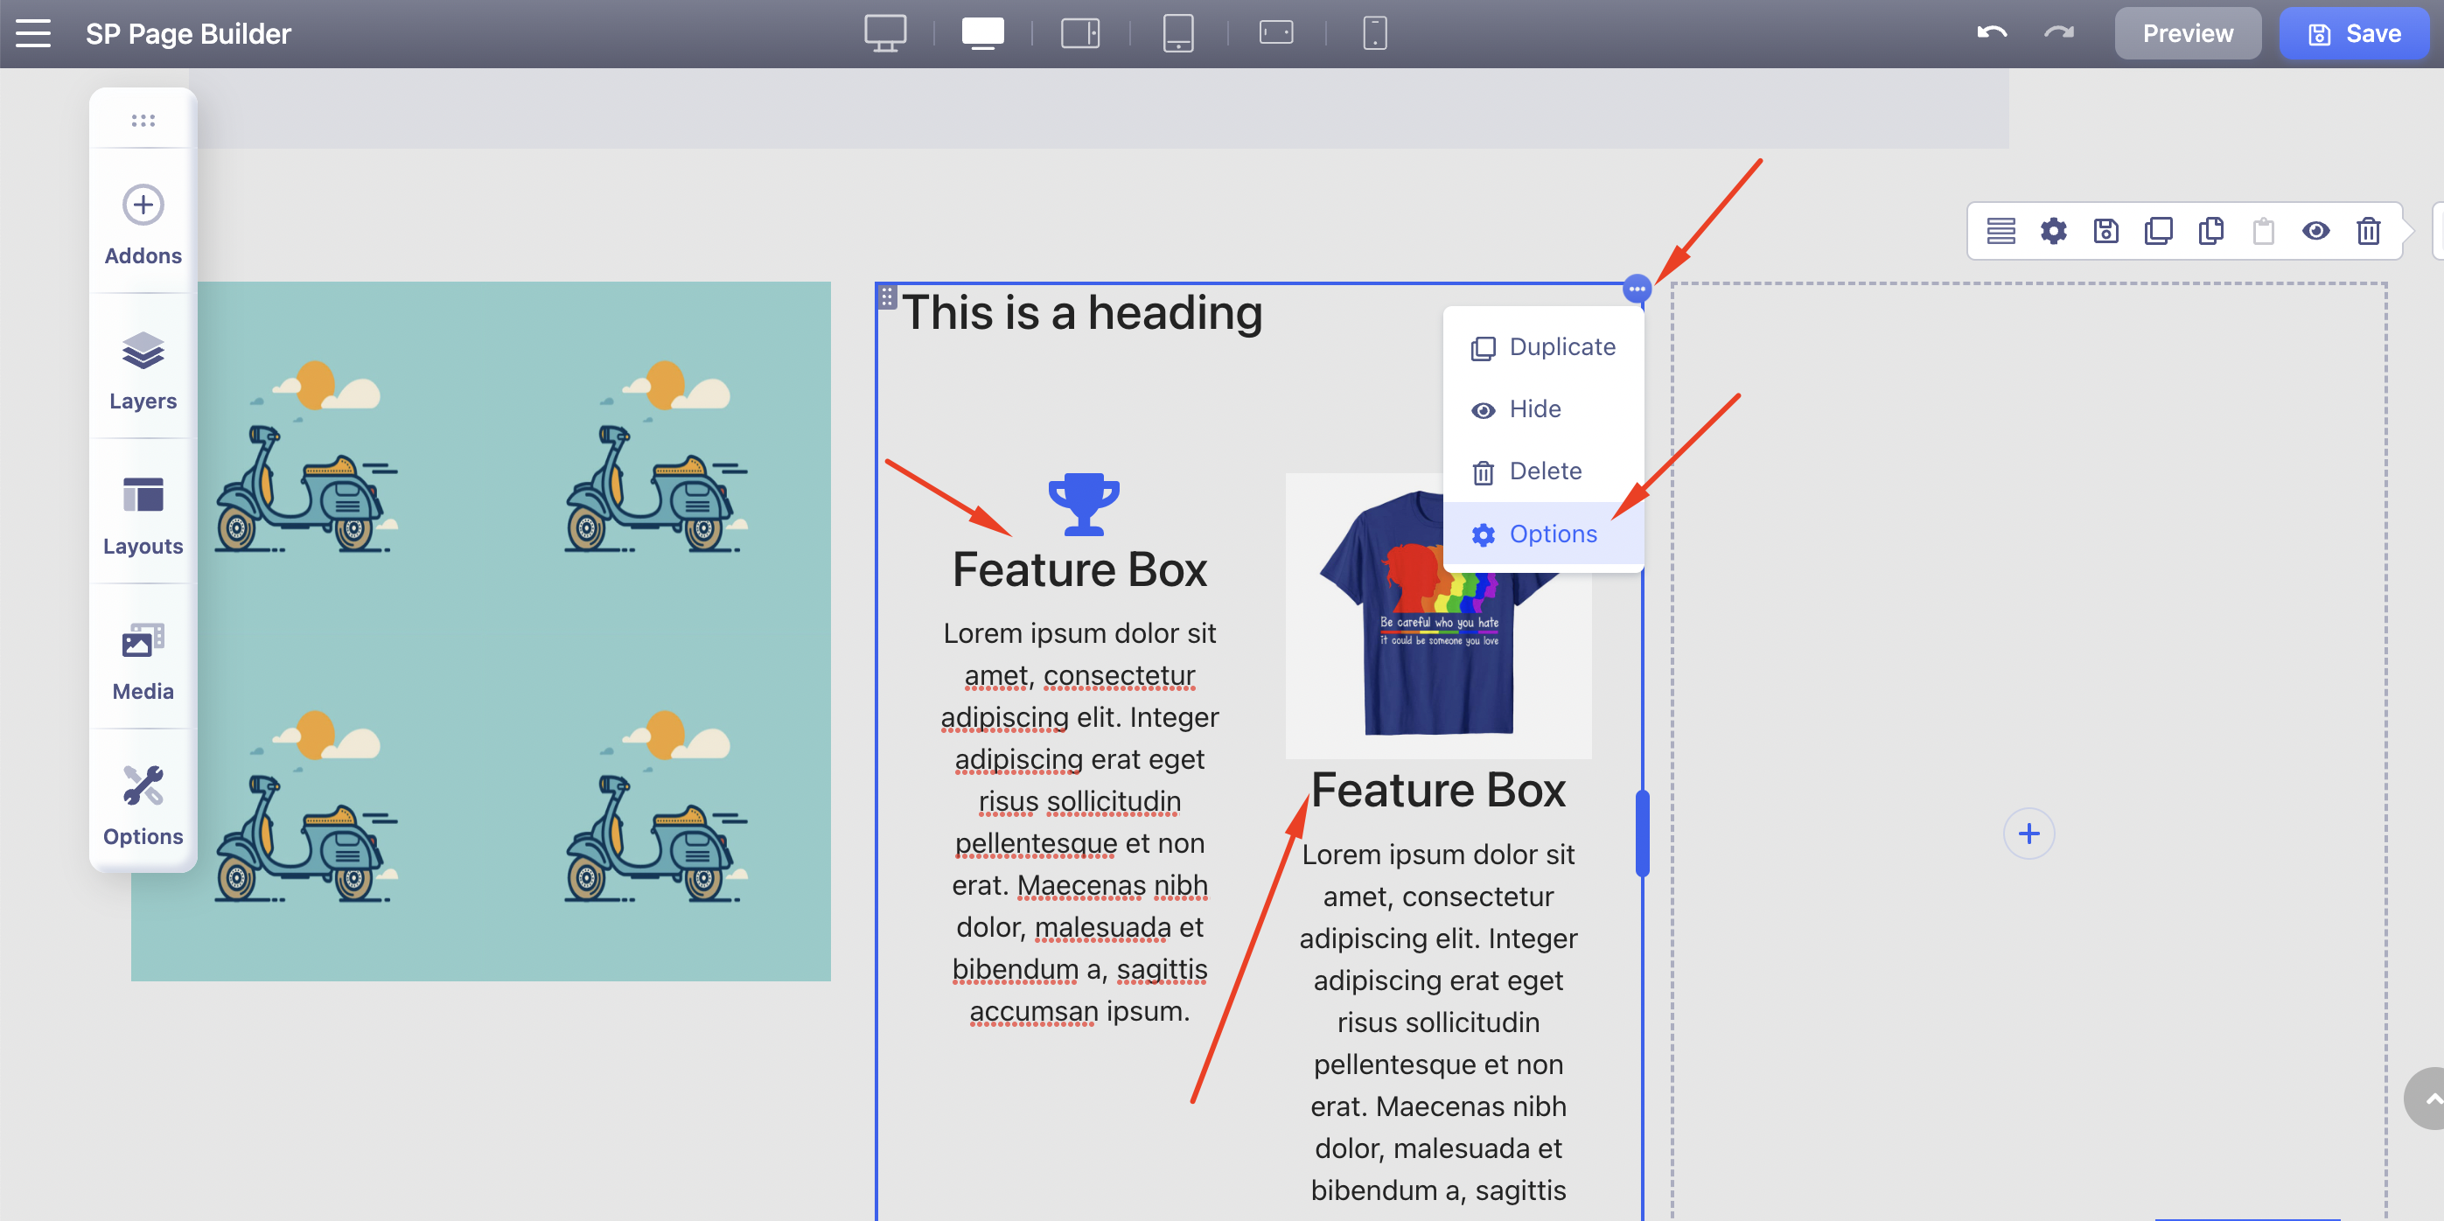Redo the last change

point(2058,33)
